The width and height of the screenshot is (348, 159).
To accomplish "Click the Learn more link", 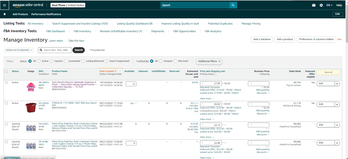I will [x=56, y=41].
